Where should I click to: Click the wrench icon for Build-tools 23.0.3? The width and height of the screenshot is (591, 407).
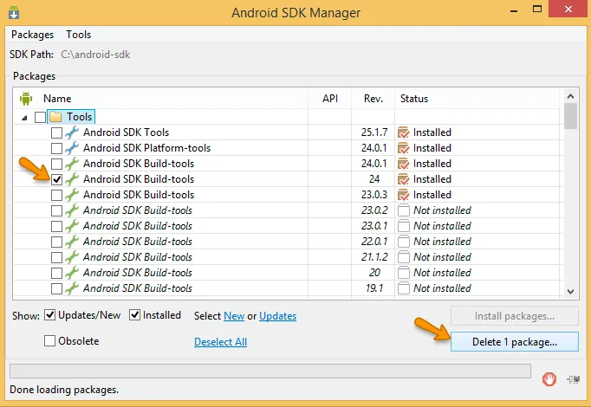tap(72, 195)
